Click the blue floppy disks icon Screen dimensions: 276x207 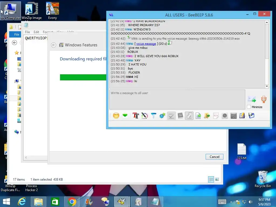tap(251, 116)
